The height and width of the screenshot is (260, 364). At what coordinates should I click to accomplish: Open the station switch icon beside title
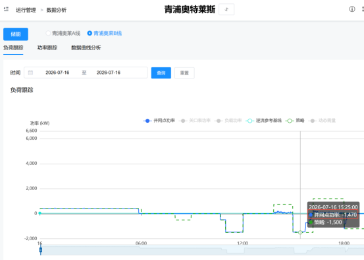[226, 9]
